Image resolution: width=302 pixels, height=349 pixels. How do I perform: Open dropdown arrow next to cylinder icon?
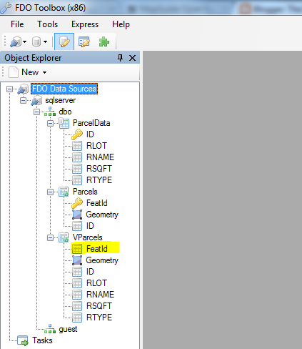[45, 42]
